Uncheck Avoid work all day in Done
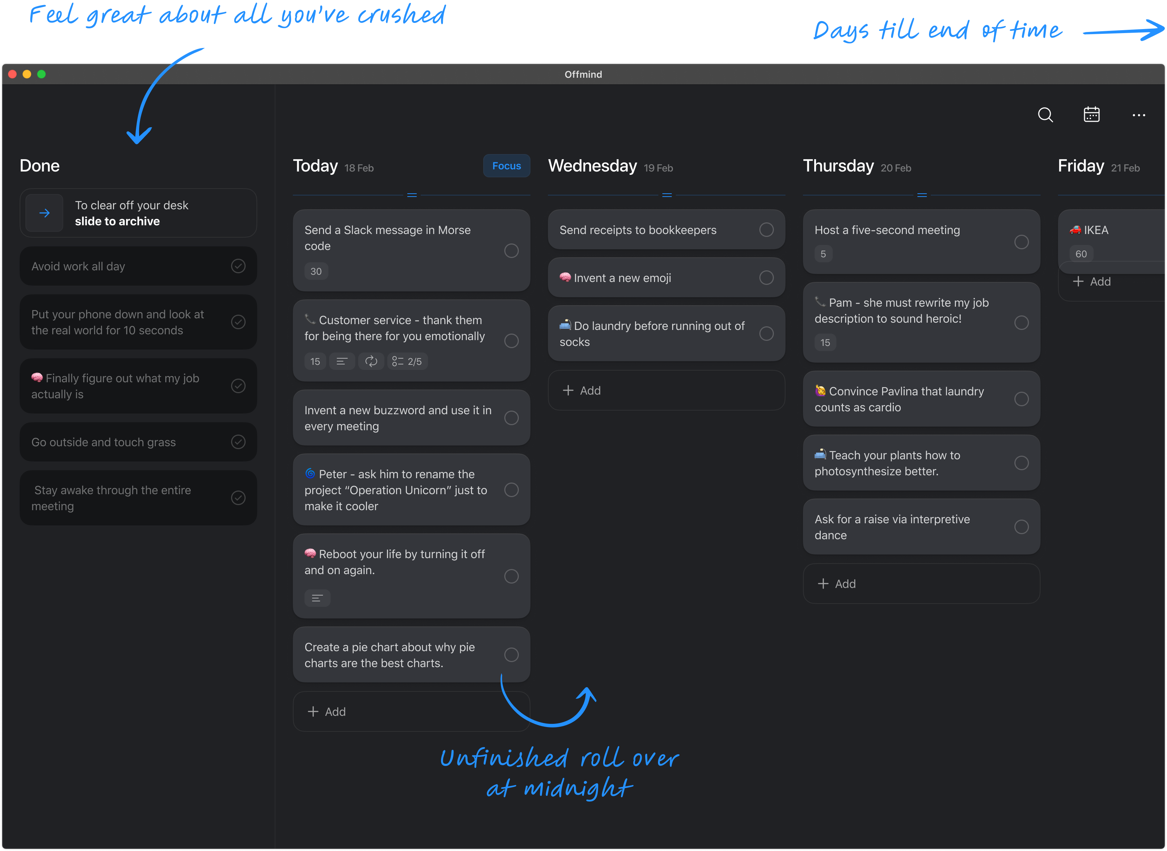This screenshot has width=1167, height=851. [x=238, y=266]
